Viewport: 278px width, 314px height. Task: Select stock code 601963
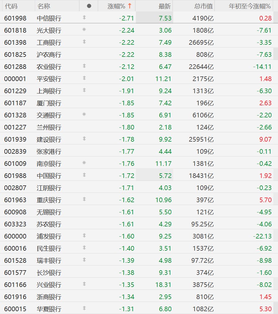pyautogui.click(x=15, y=200)
